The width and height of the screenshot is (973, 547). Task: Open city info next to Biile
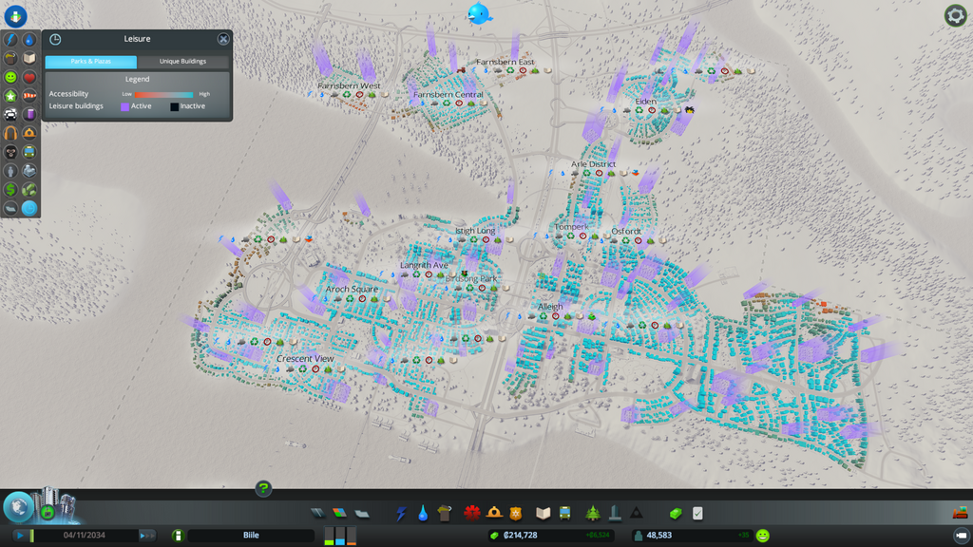coord(178,536)
